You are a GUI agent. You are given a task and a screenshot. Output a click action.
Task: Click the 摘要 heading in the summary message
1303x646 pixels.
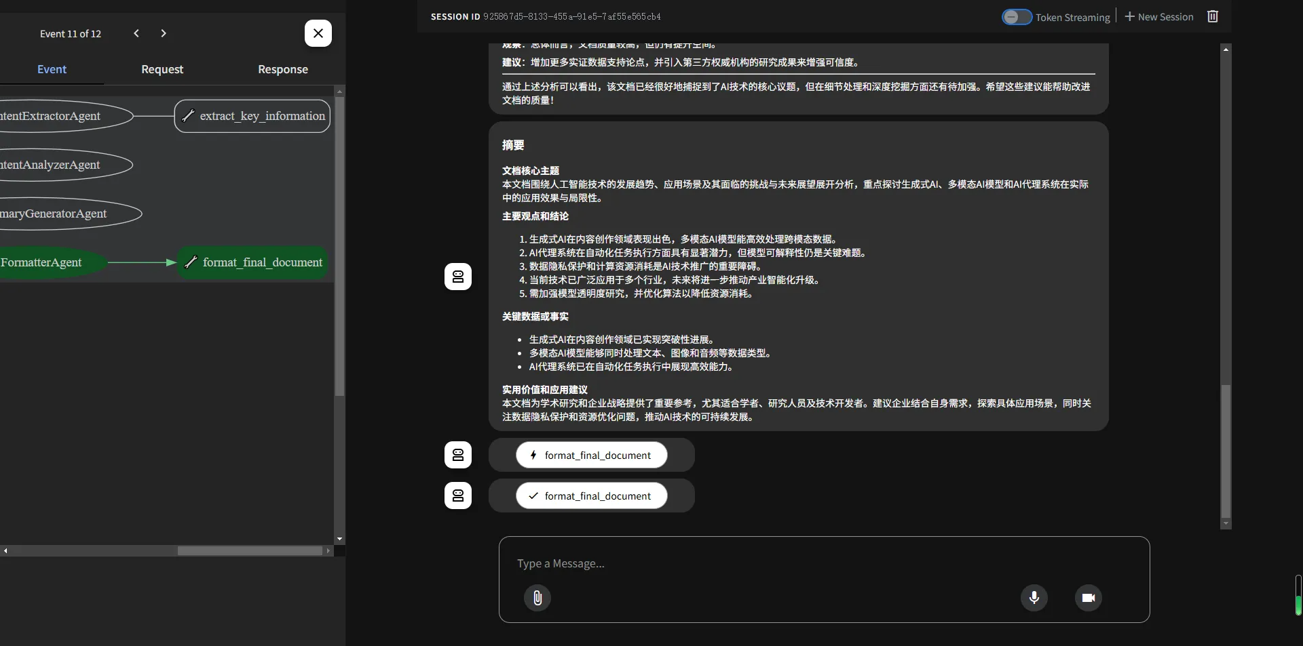(513, 145)
